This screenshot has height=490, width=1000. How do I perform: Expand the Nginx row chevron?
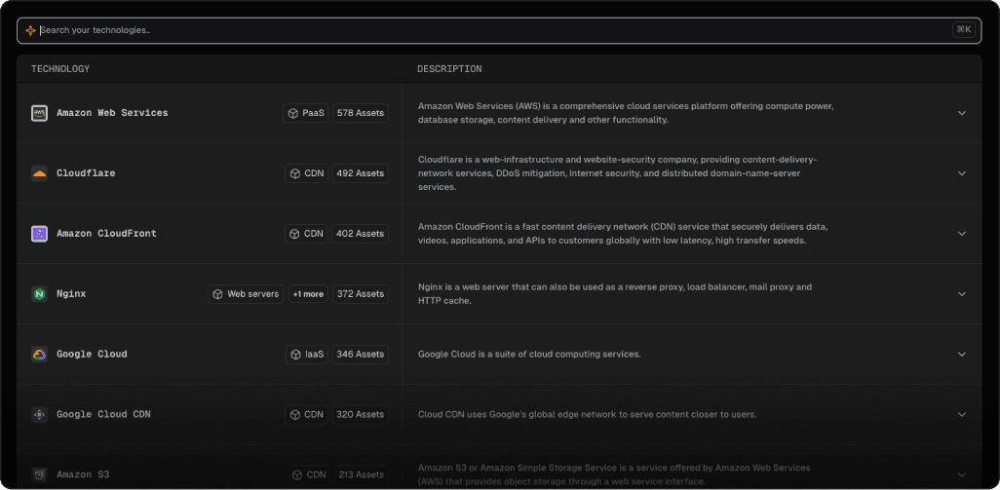pyautogui.click(x=961, y=294)
